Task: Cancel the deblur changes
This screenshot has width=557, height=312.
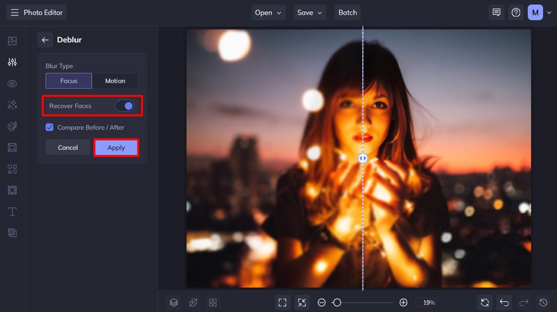Action: pos(68,148)
